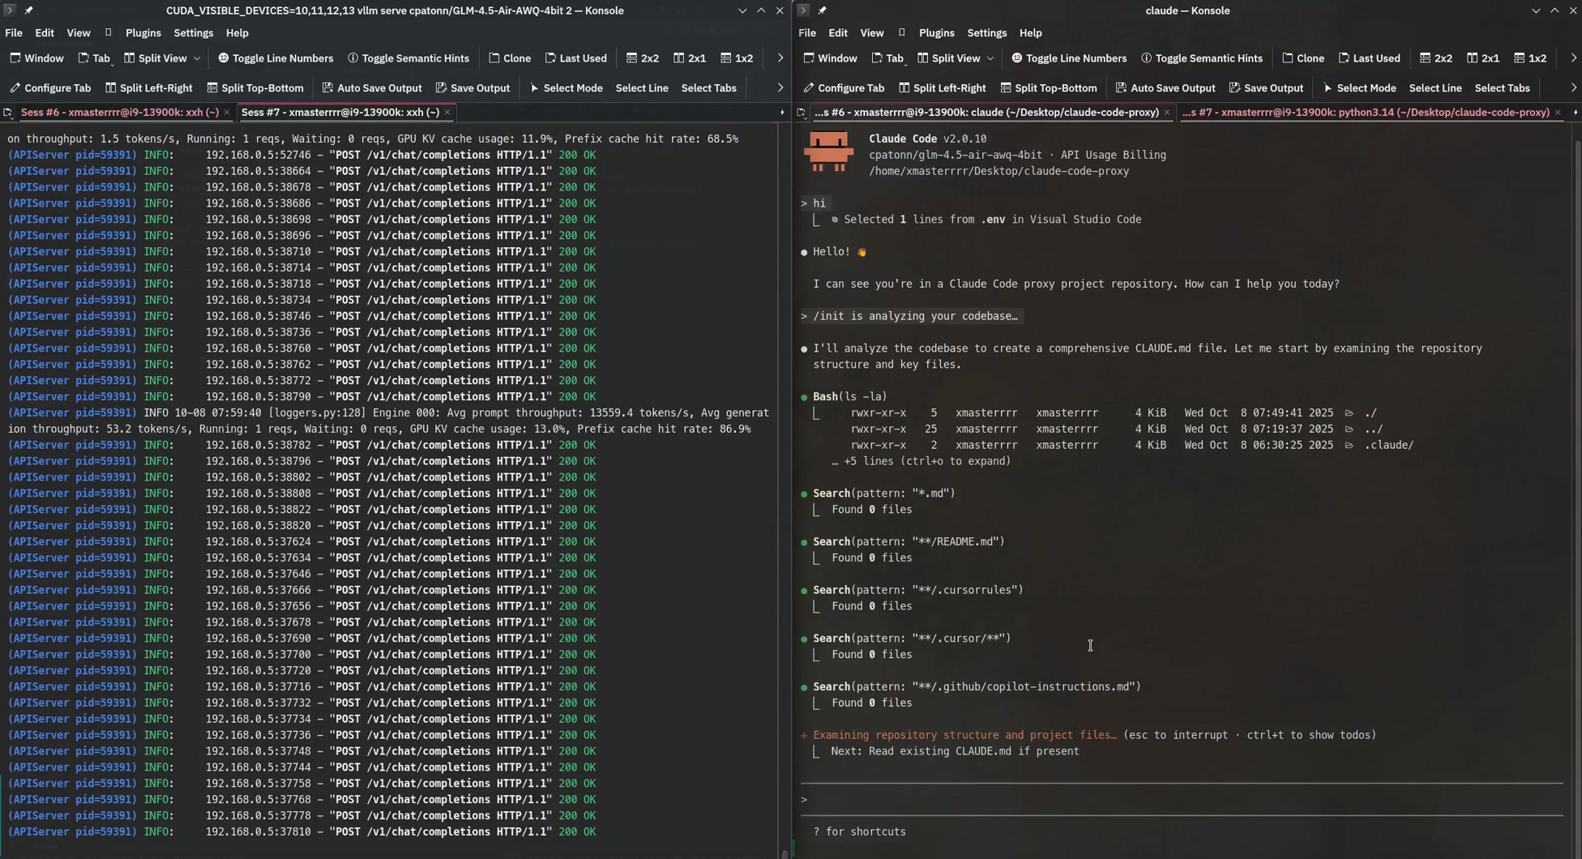The height and width of the screenshot is (859, 1582).
Task: Click new tab icon in right Konsole tab bar
Action: (x=802, y=113)
